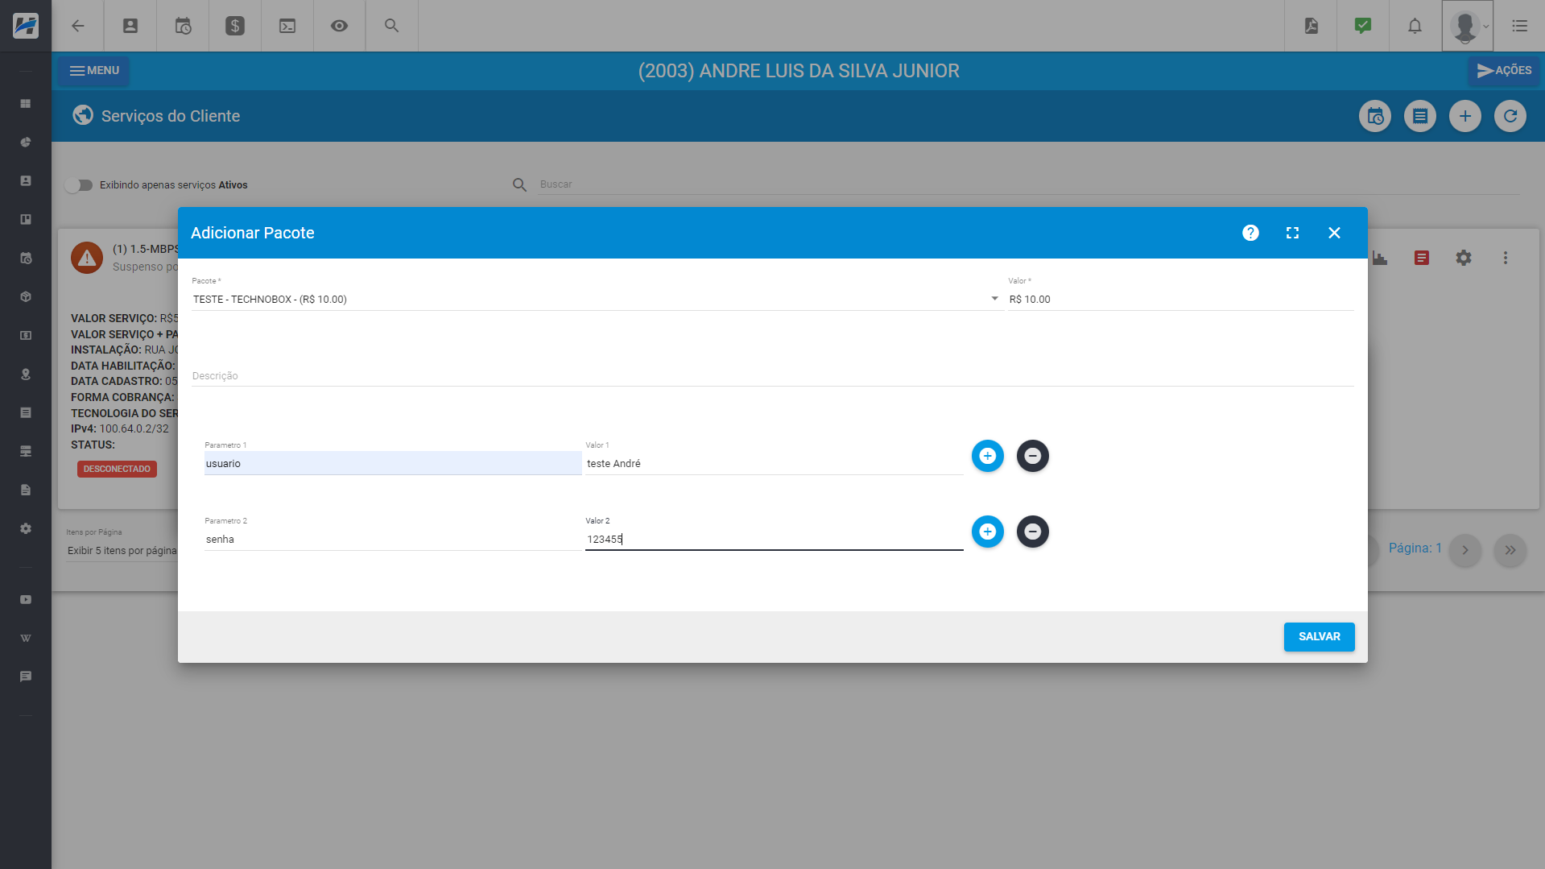1545x869 pixels.
Task: Open file page icon in sidebar
Action: (26, 490)
